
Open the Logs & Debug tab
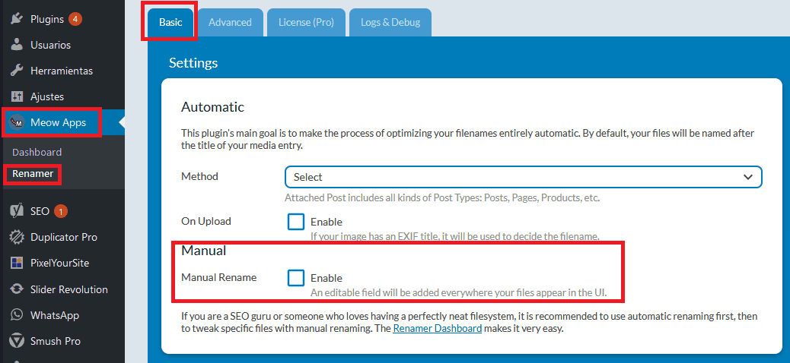pos(390,22)
